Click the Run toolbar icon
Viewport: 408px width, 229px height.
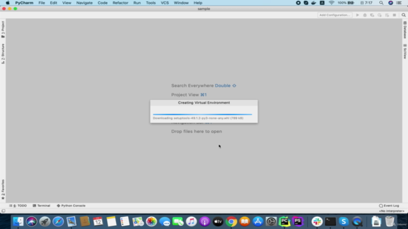(358, 15)
